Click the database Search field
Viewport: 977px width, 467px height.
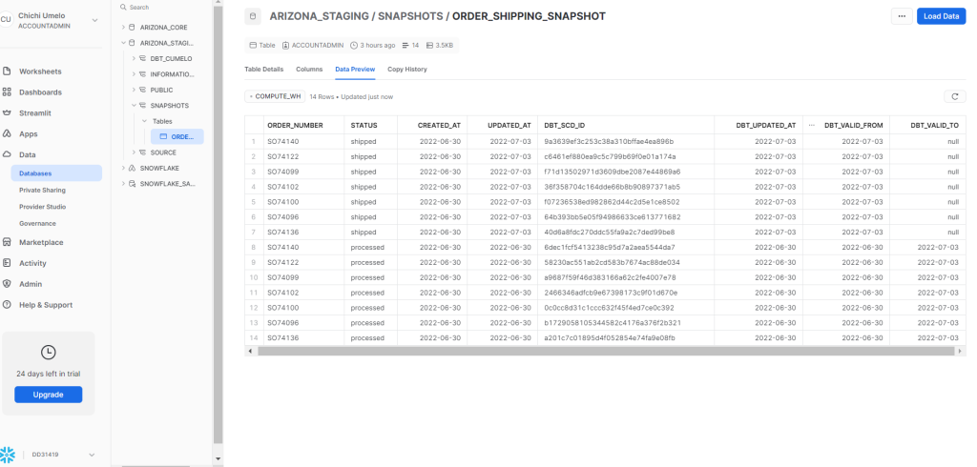(162, 7)
